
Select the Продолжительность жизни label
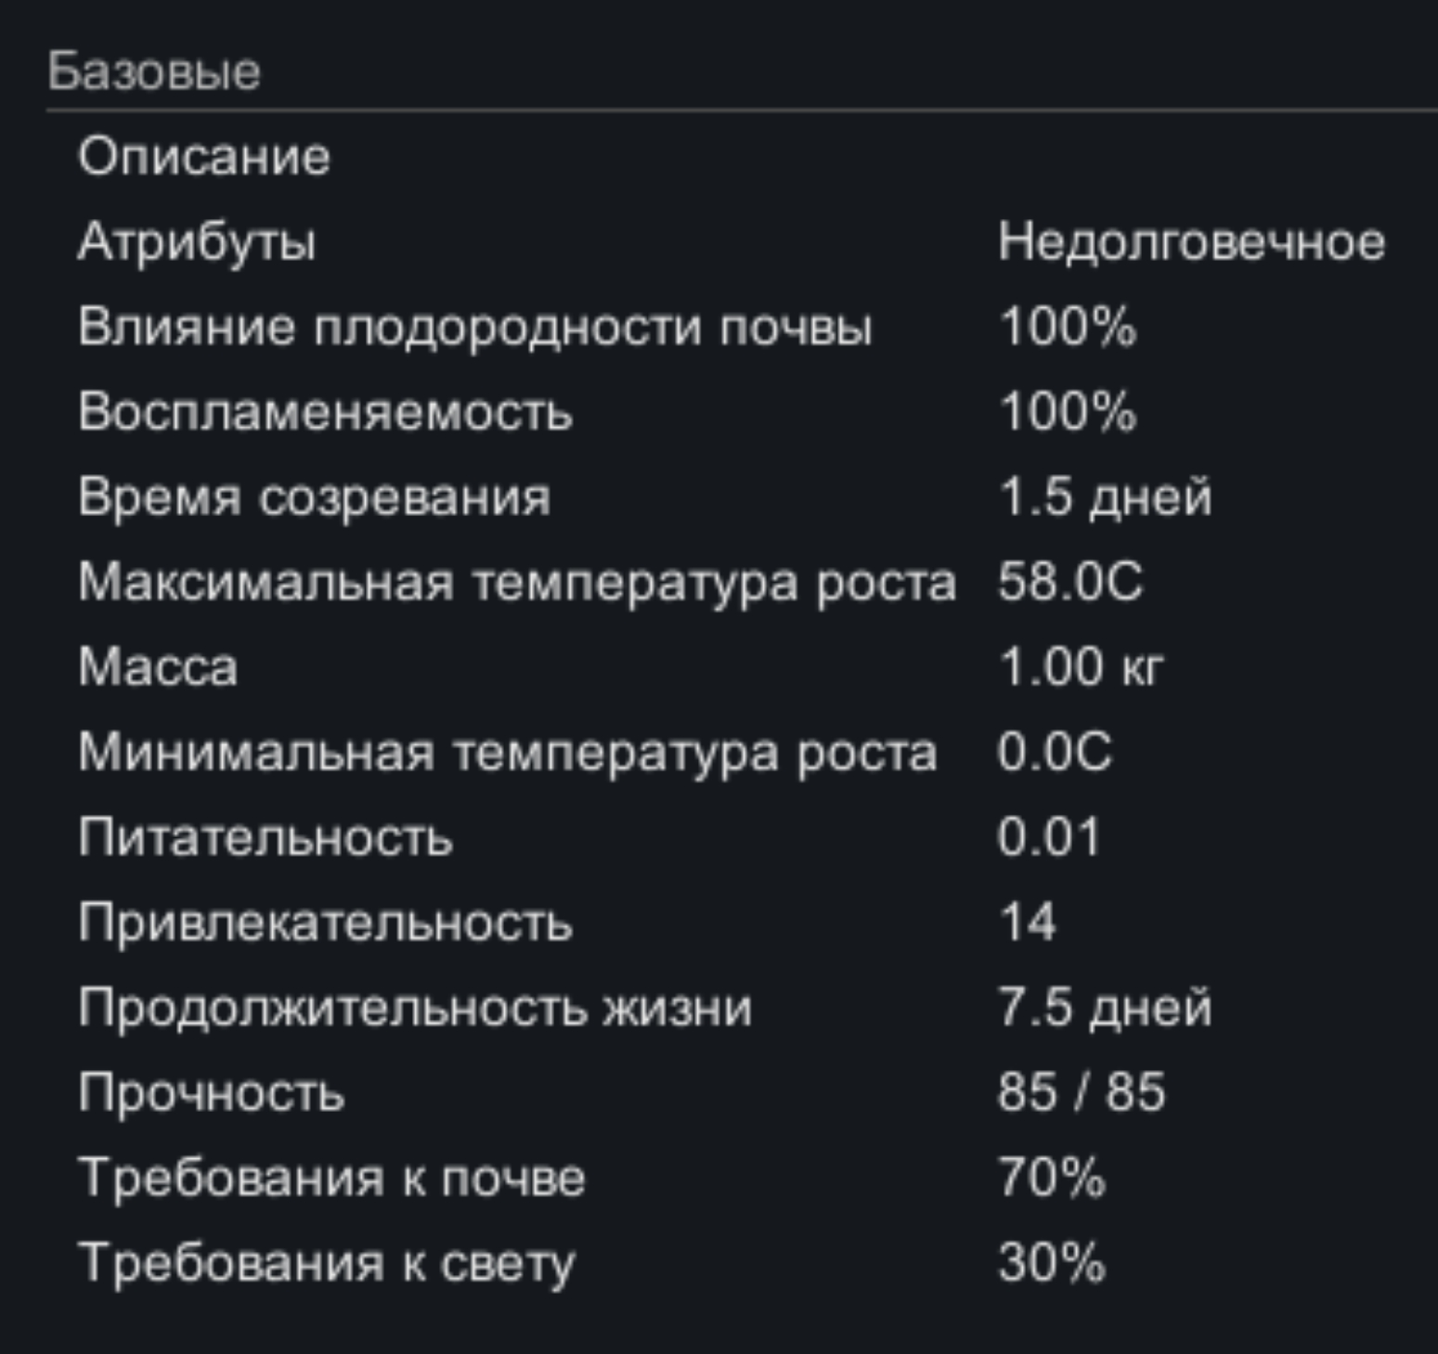click(x=415, y=1008)
